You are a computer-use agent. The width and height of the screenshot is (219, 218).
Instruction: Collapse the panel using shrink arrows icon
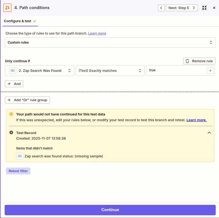[x=204, y=8]
